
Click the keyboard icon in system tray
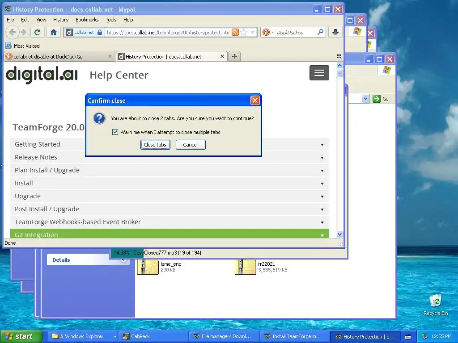pyautogui.click(x=408, y=337)
